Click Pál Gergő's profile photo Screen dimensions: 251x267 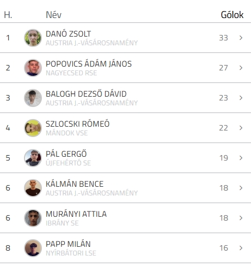33,158
